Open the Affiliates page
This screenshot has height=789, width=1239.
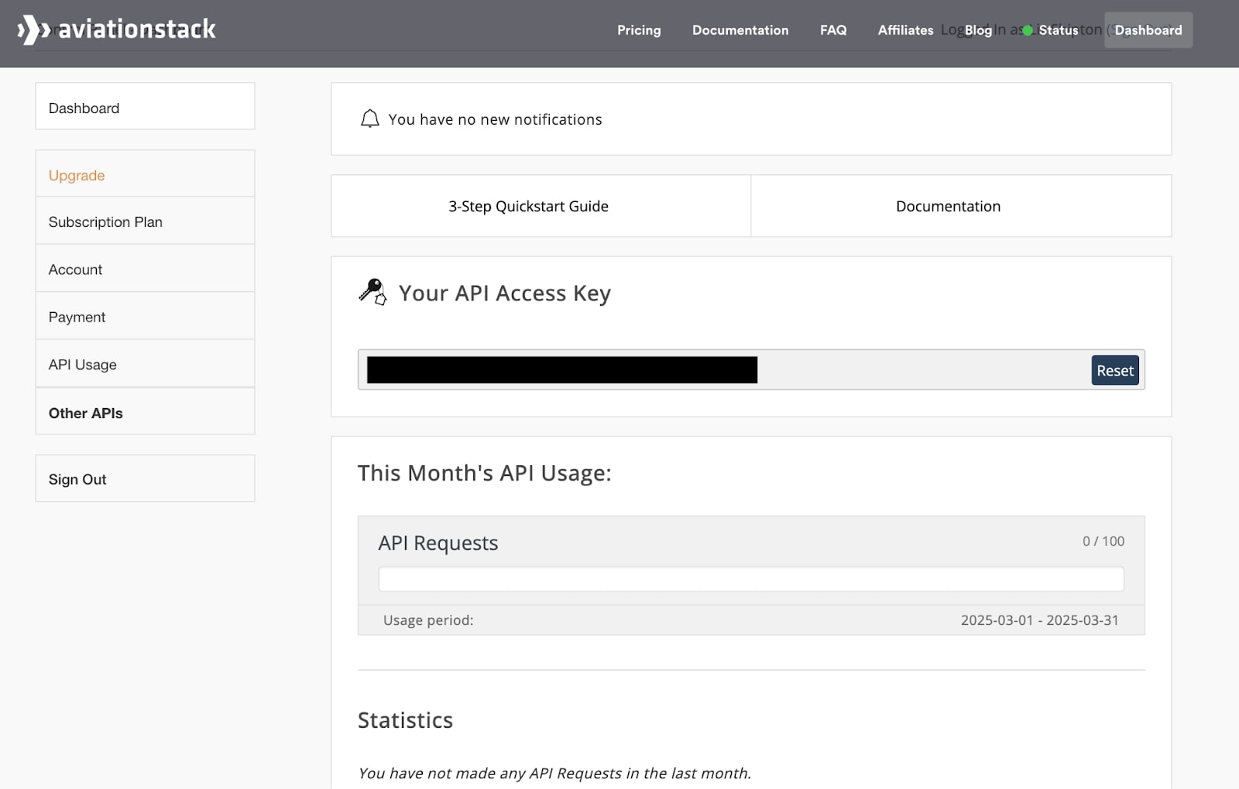point(904,30)
